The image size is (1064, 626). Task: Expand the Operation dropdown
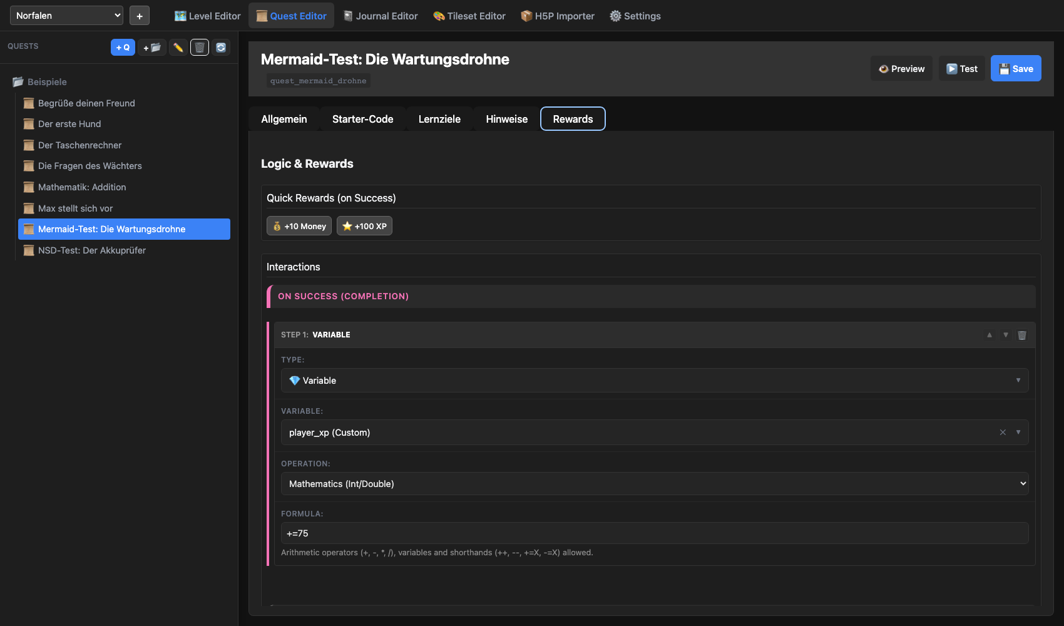click(654, 484)
